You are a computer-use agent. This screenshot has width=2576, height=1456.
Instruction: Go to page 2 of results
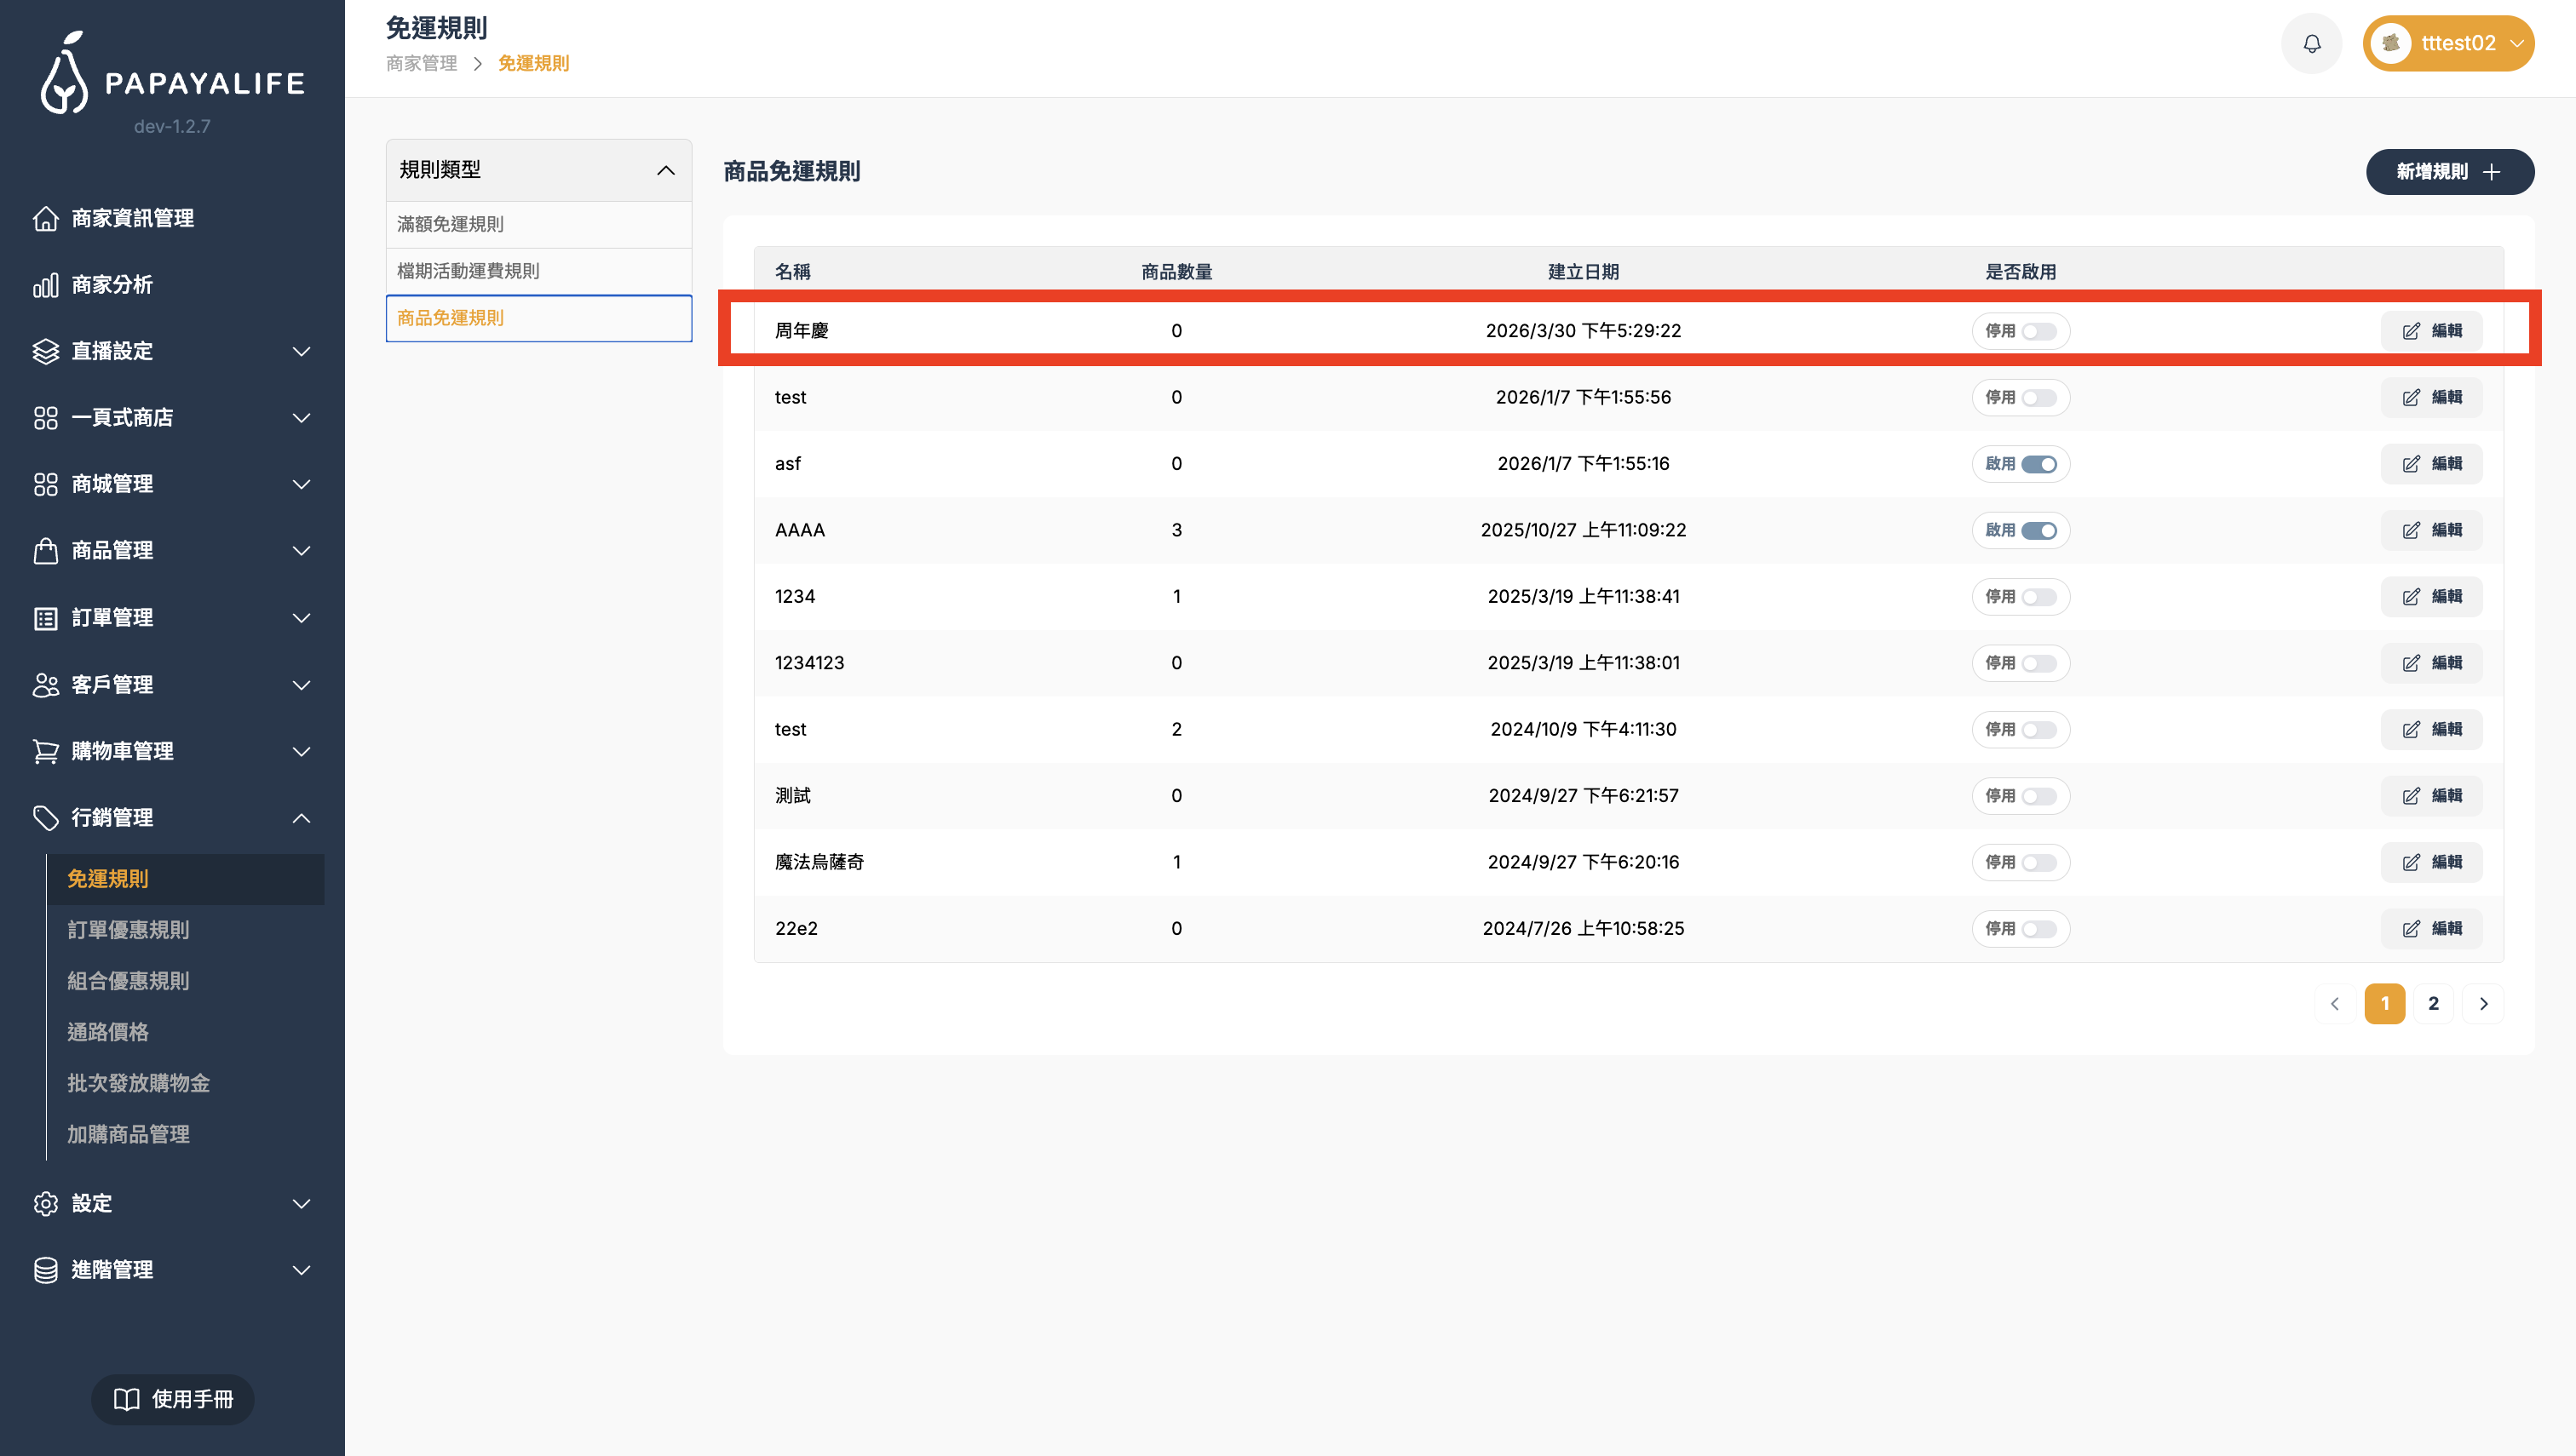point(2433,1004)
